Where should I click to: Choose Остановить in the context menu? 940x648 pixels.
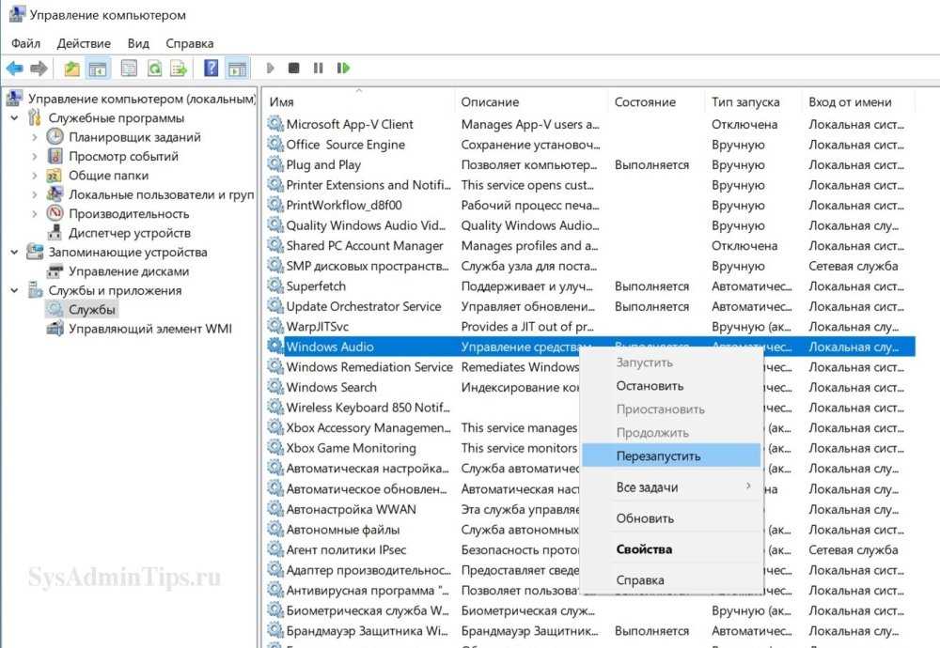pyautogui.click(x=650, y=386)
